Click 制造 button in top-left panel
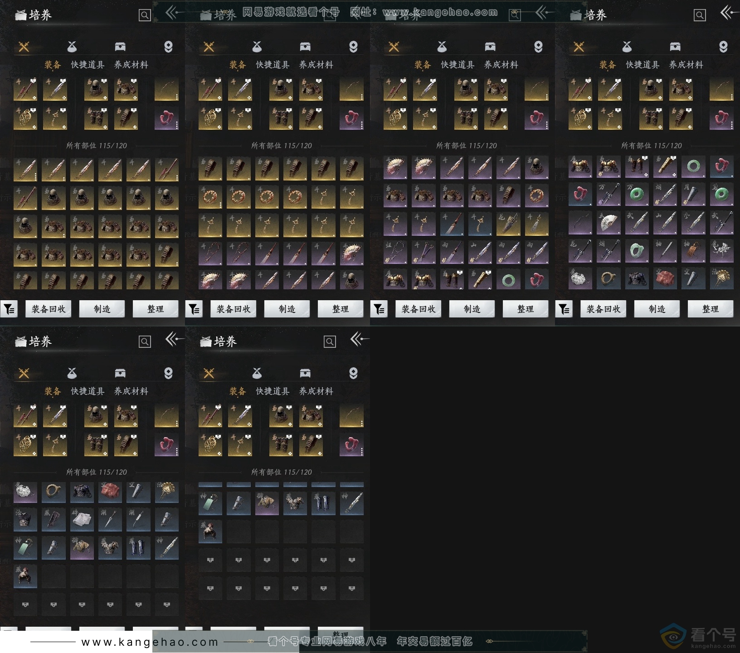The image size is (740, 653). coord(102,309)
